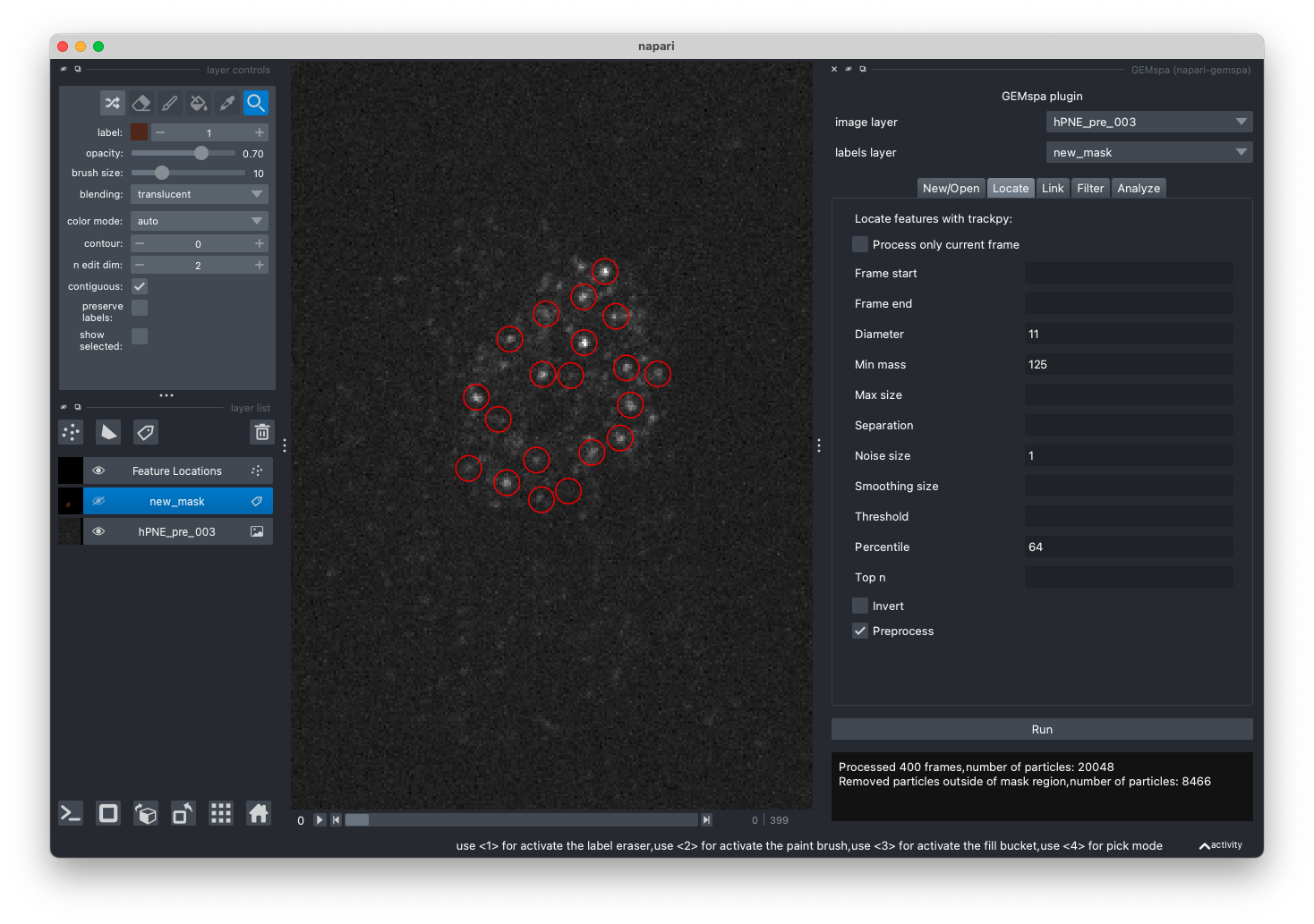Open the color mode dropdown
Image resolution: width=1314 pixels, height=924 pixels.
[x=199, y=221]
